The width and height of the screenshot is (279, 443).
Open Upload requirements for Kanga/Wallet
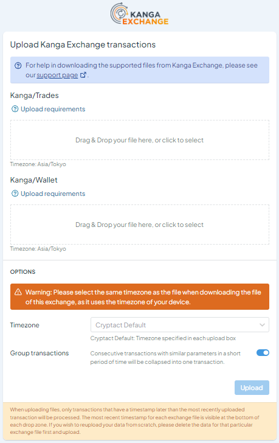(x=53, y=194)
